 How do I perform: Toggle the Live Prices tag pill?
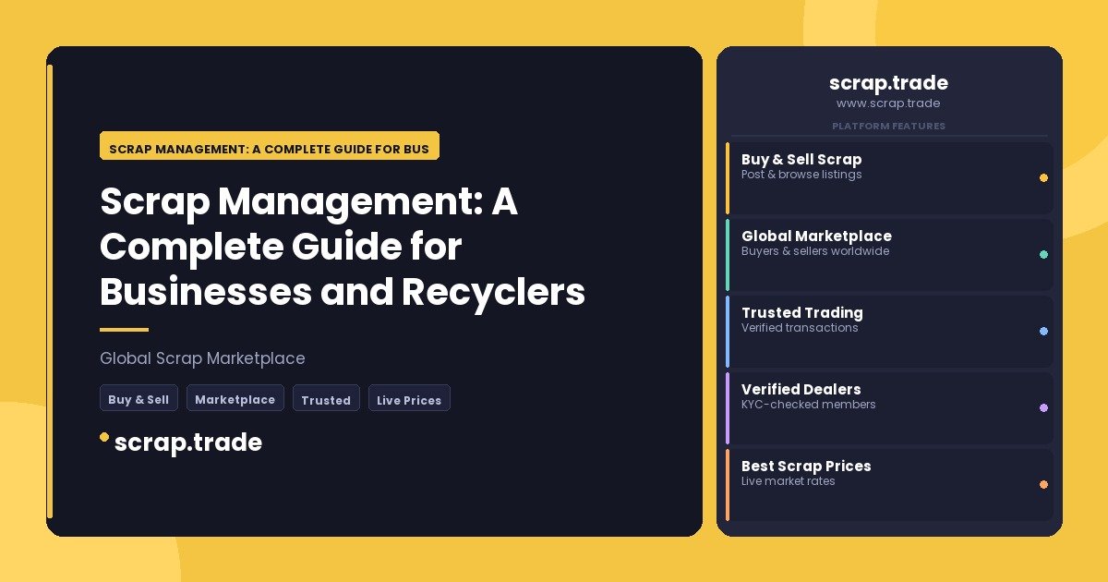click(409, 398)
